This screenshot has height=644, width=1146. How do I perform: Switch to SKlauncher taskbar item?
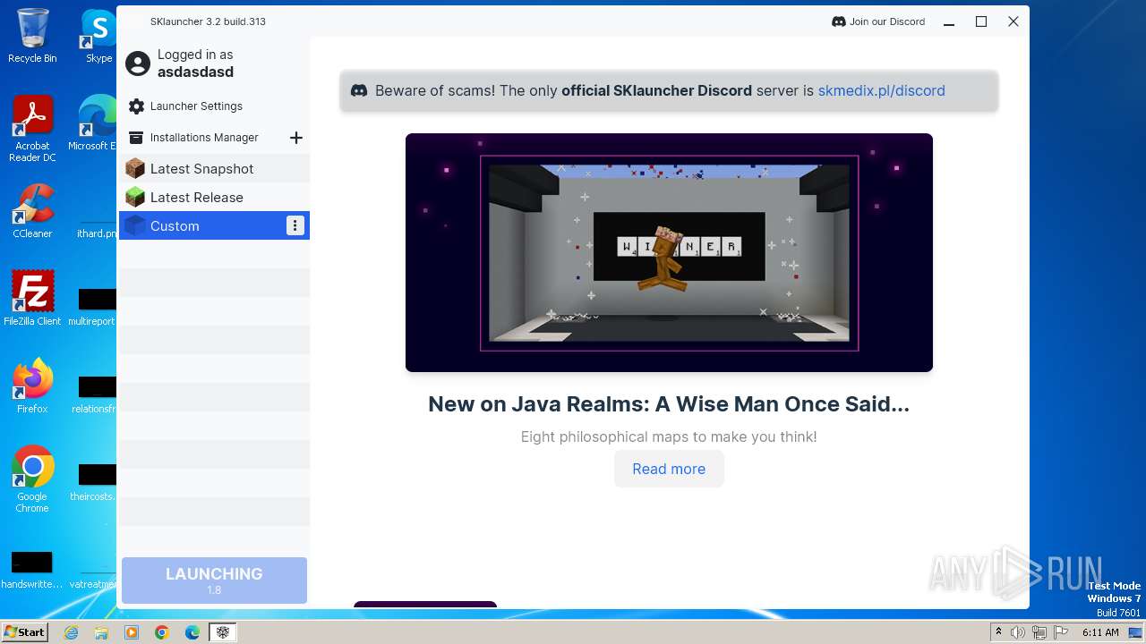tap(222, 632)
